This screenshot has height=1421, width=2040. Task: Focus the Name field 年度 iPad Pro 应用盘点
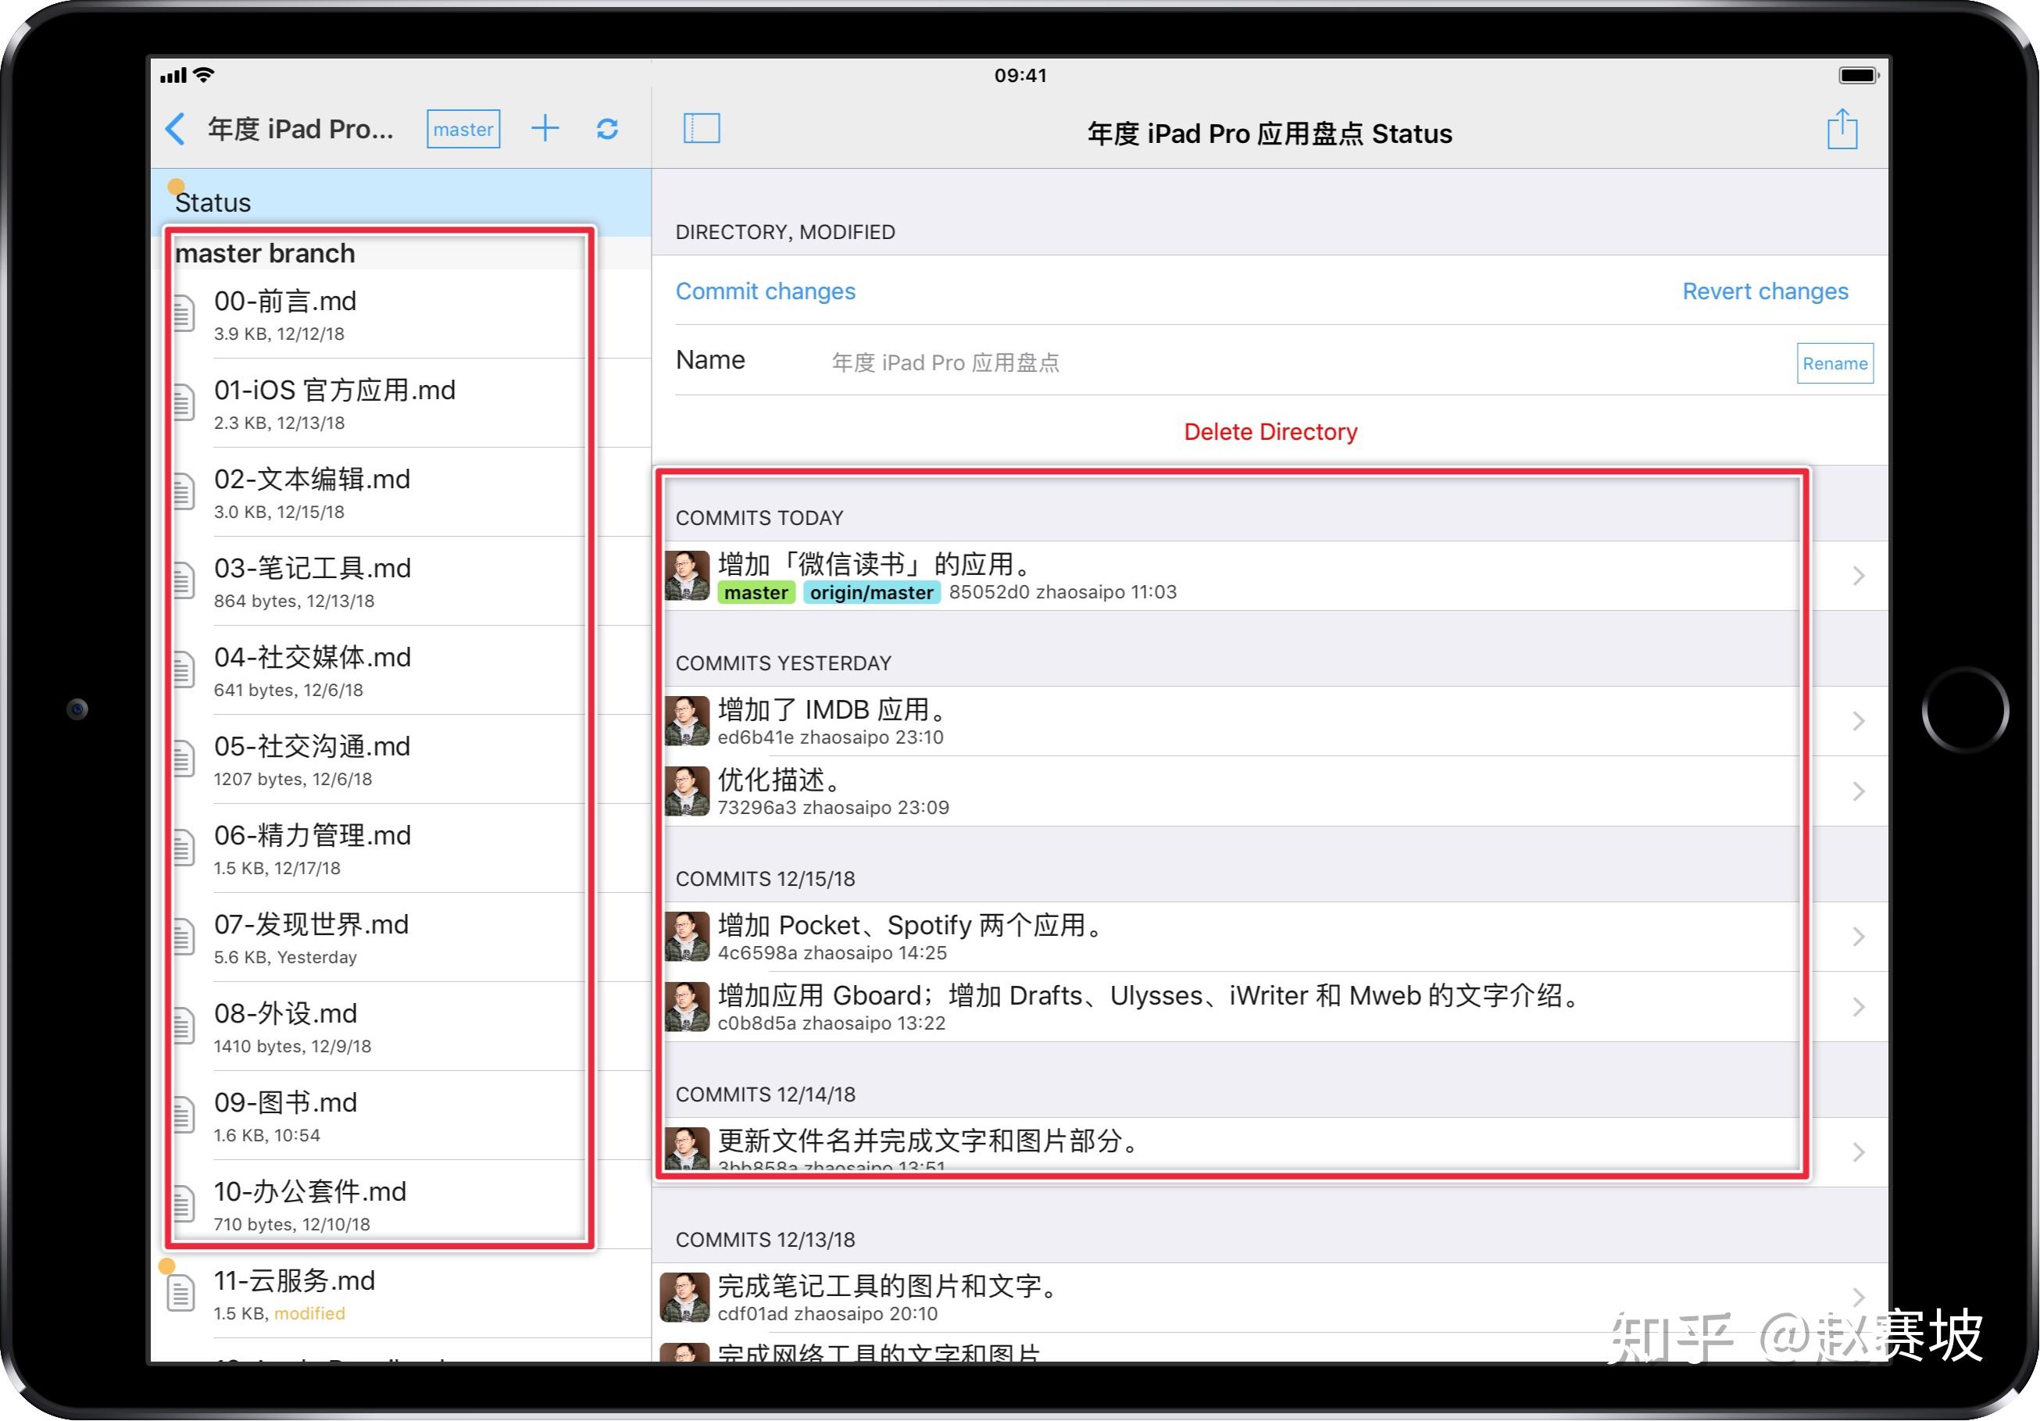pos(945,362)
